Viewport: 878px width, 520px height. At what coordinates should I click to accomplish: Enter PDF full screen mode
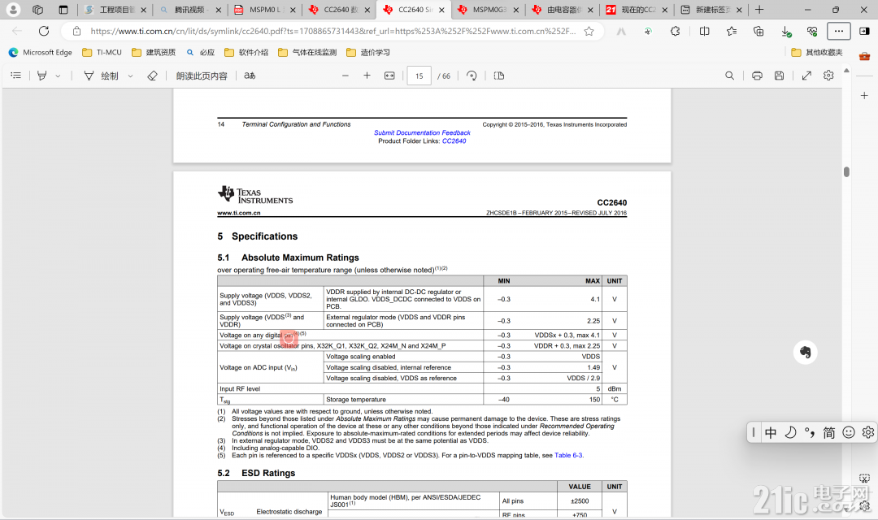click(807, 76)
